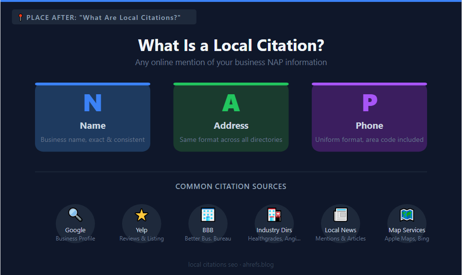This screenshot has height=275, width=464.
Task: Click the "What Is a Local Citation?" heading
Action: pyautogui.click(x=231, y=46)
